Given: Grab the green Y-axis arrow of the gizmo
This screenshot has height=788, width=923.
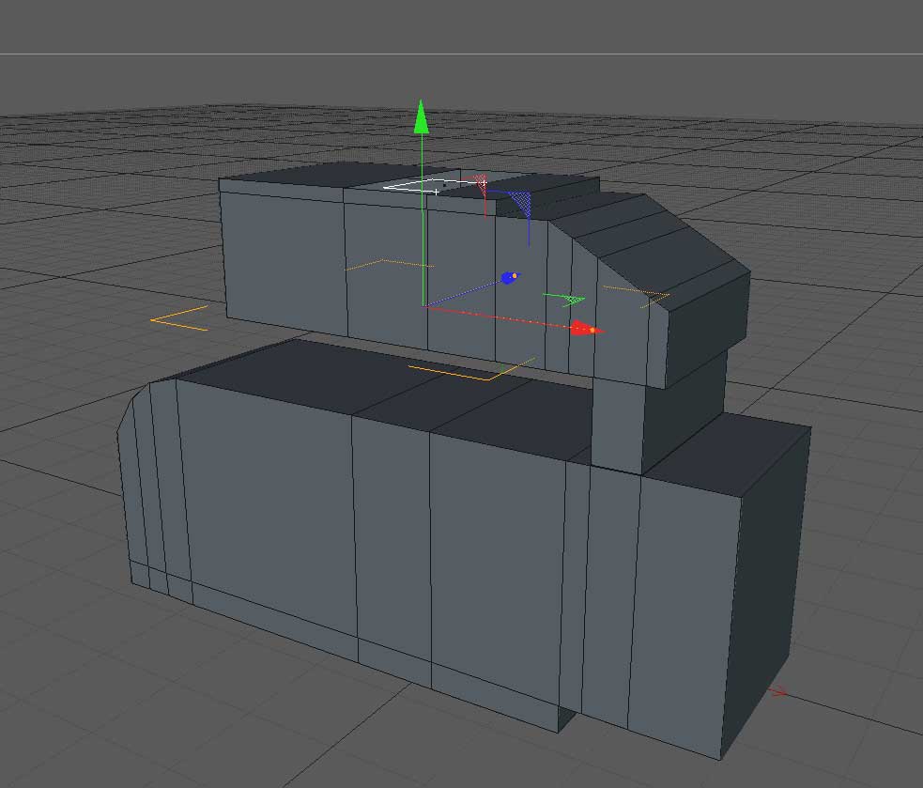Looking at the screenshot, I should [x=421, y=116].
